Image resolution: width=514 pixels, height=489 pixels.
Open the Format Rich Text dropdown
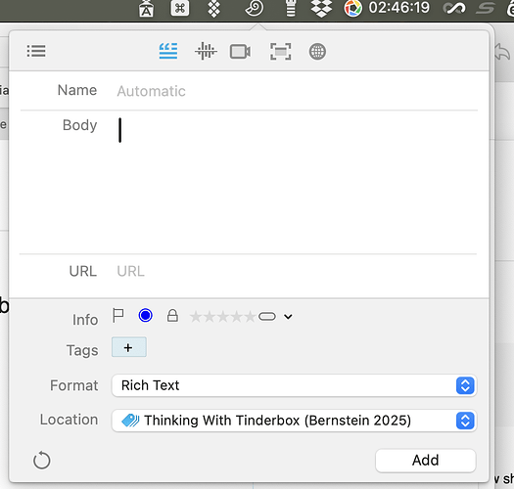tap(294, 385)
